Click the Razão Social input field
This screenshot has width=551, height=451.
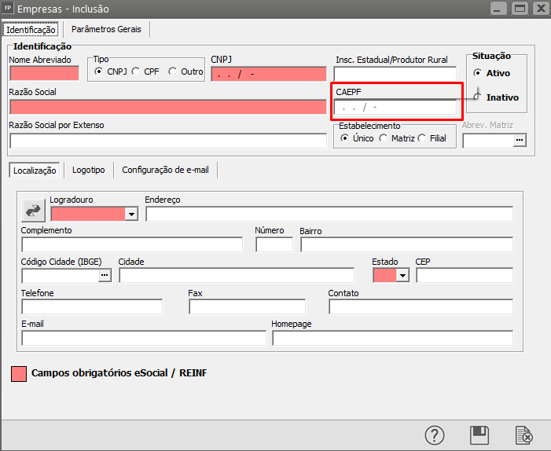(167, 107)
